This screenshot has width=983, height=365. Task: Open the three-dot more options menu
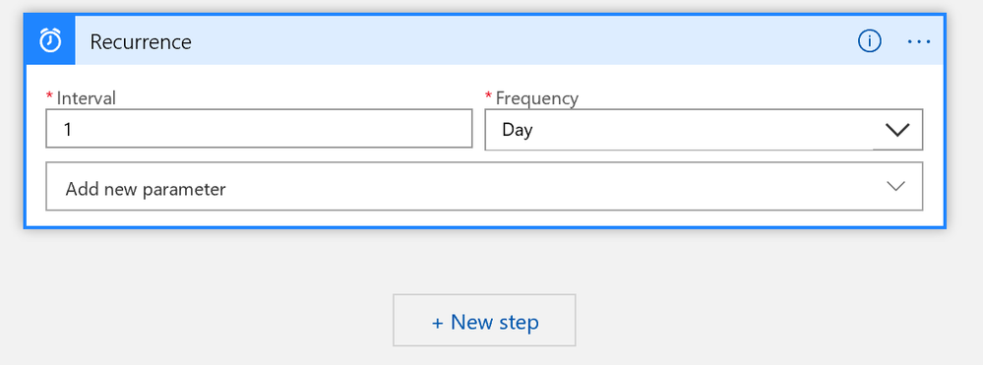tap(919, 41)
